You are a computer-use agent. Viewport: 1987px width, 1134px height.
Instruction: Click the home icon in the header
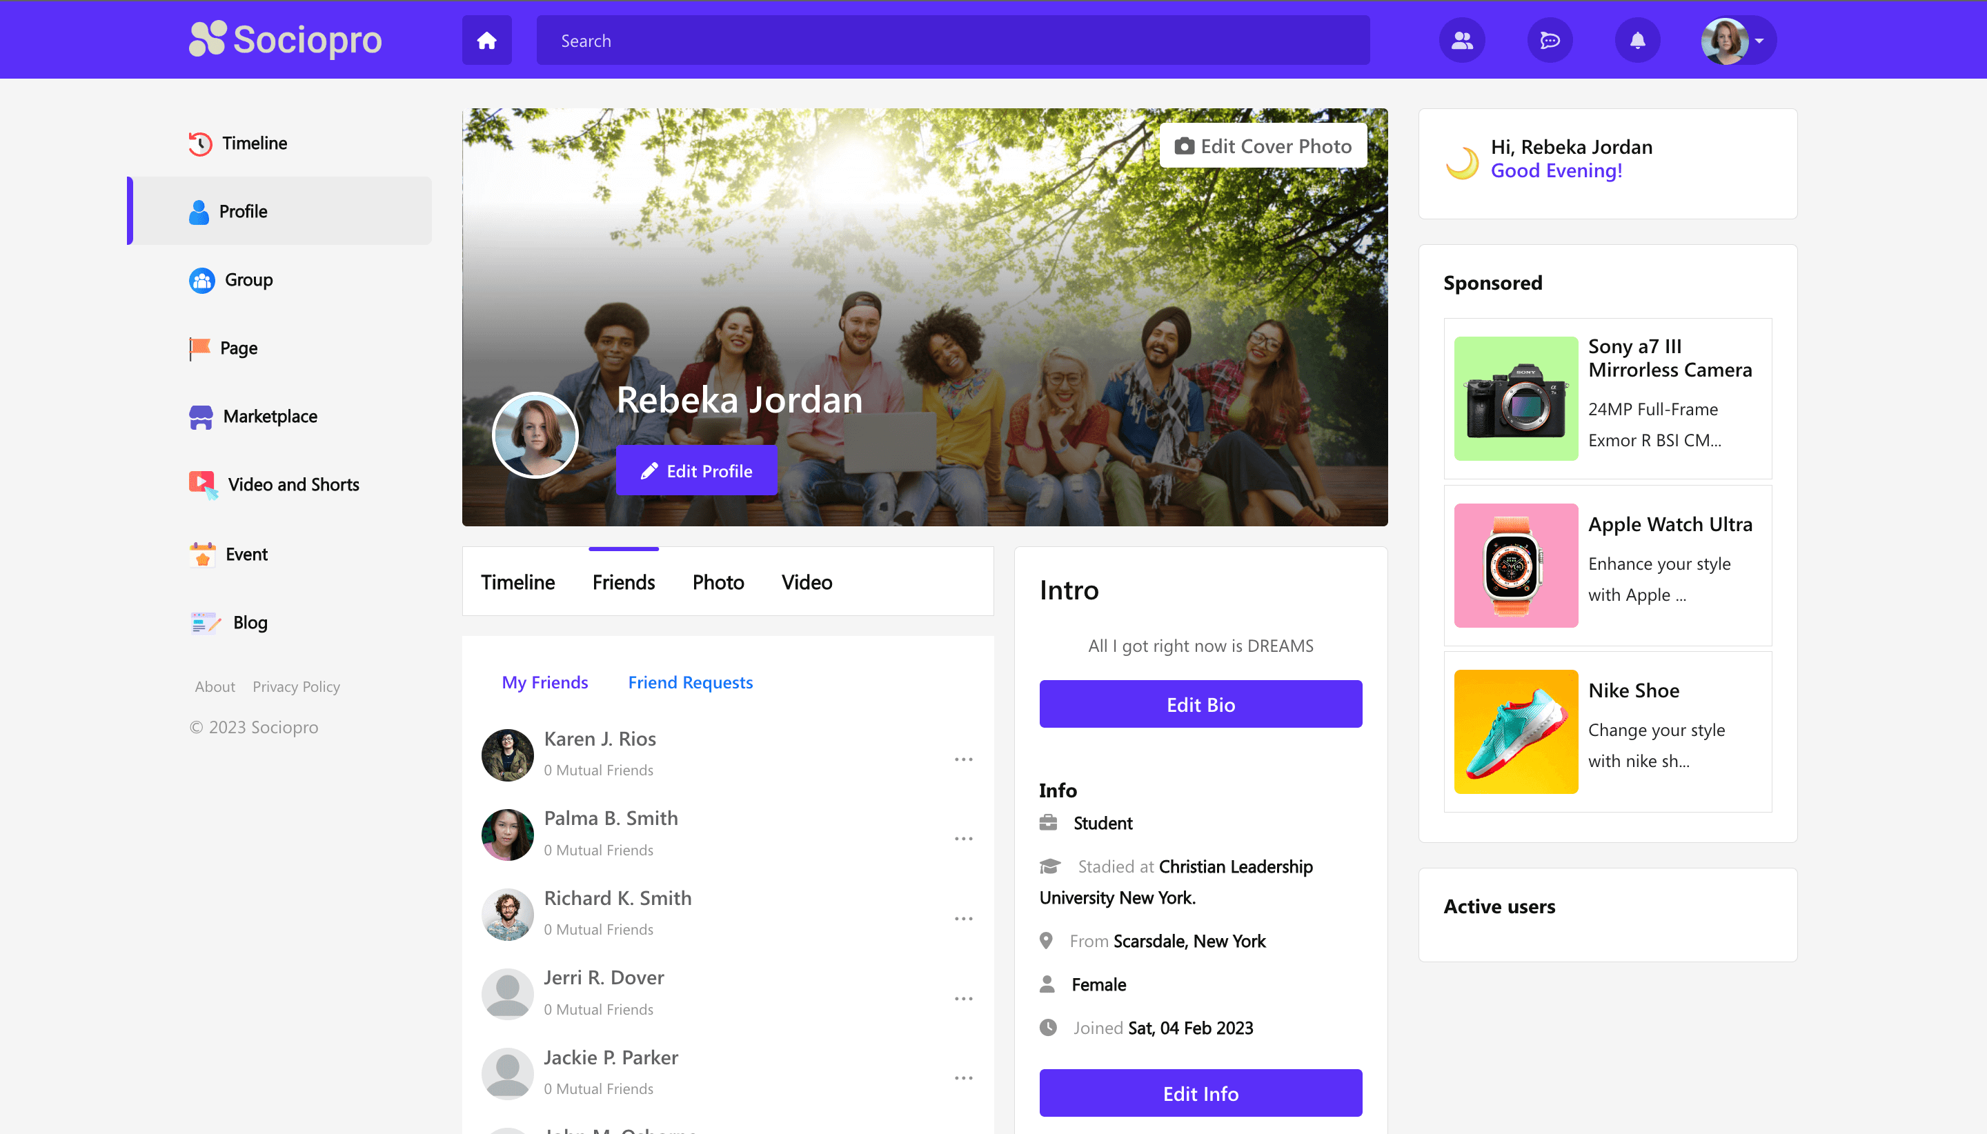[487, 41]
